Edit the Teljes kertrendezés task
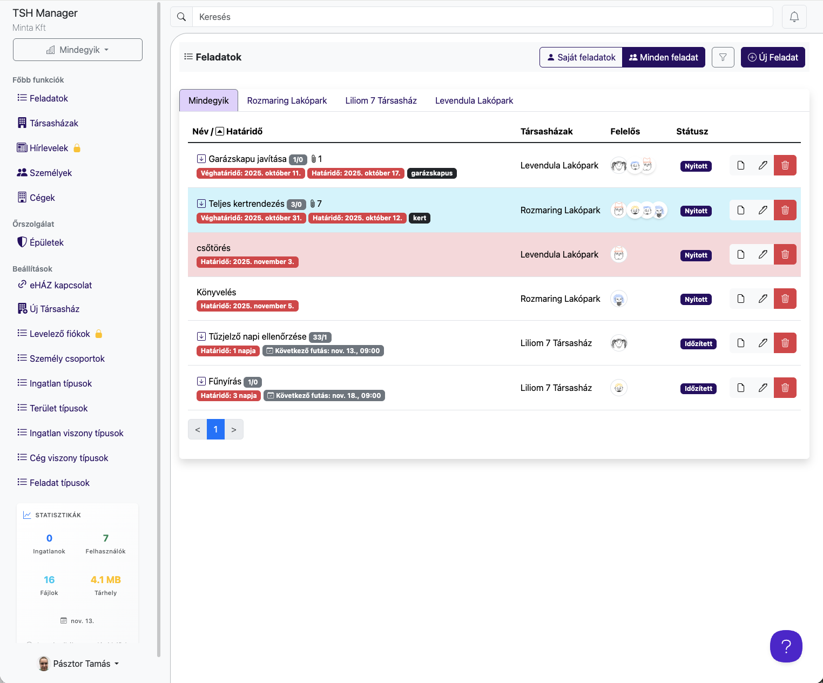 pos(763,210)
